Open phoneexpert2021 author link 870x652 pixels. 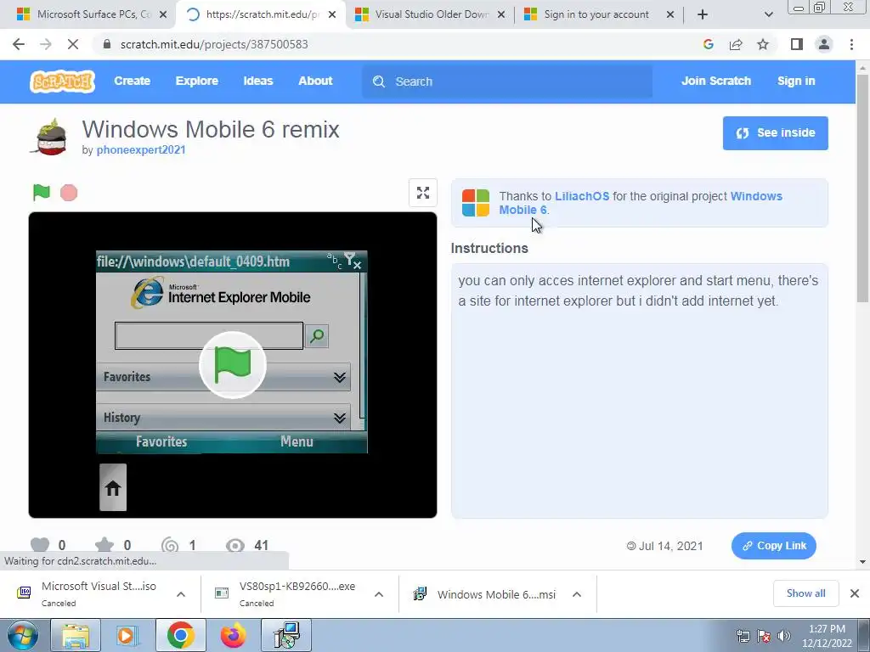click(x=141, y=149)
